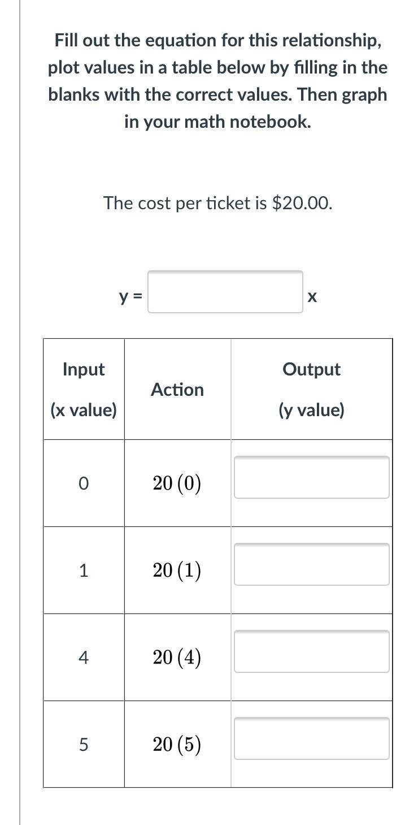Click the Action column header
The image size is (405, 825).
pos(177,390)
